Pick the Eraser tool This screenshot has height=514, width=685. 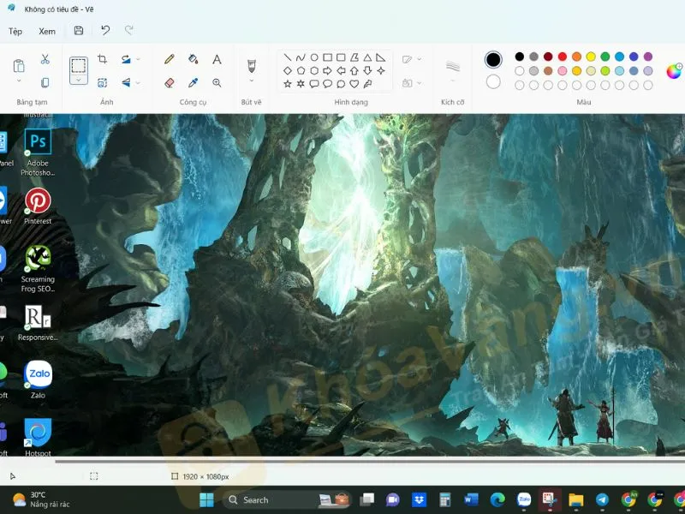170,83
